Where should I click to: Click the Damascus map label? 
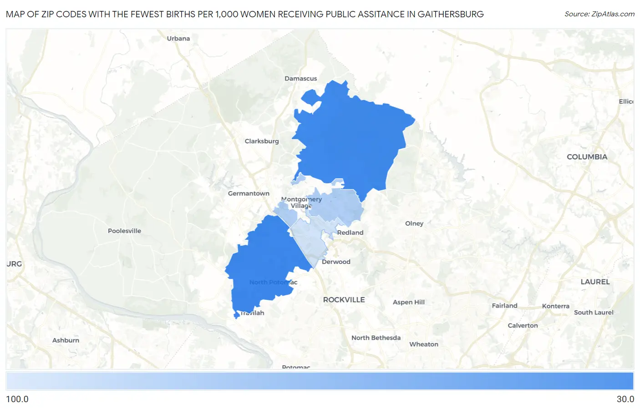point(301,78)
